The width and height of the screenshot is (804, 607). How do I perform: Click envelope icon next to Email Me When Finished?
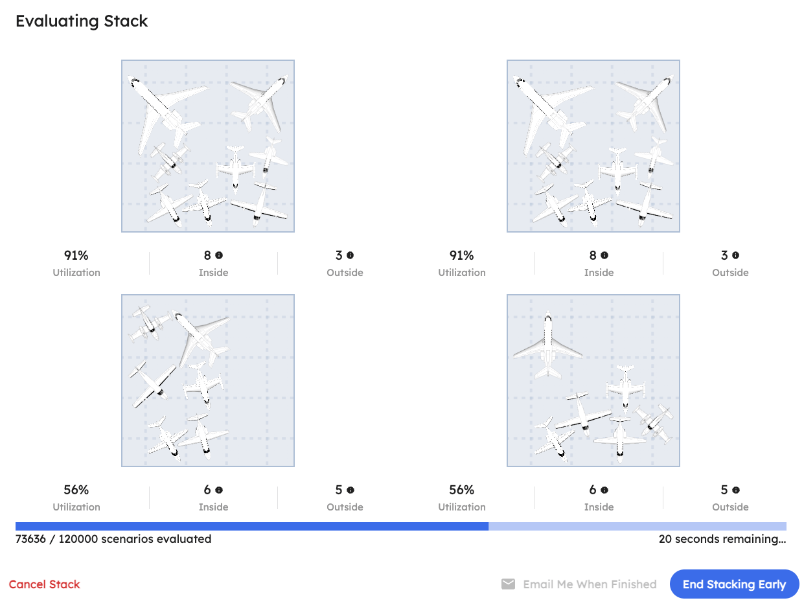[x=509, y=584]
